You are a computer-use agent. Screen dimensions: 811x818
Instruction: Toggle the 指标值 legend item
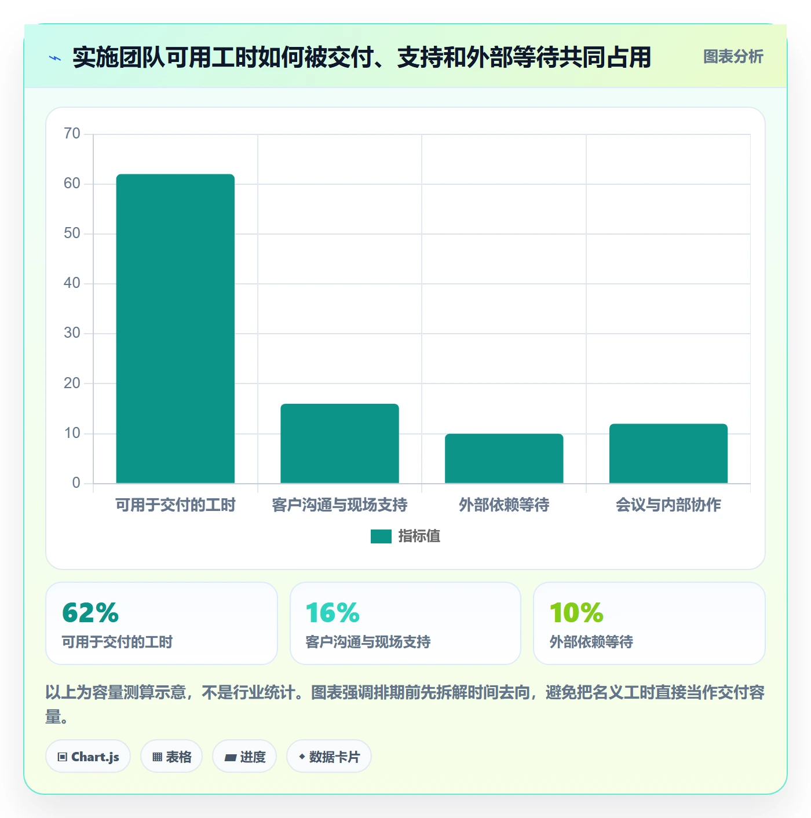tap(405, 536)
